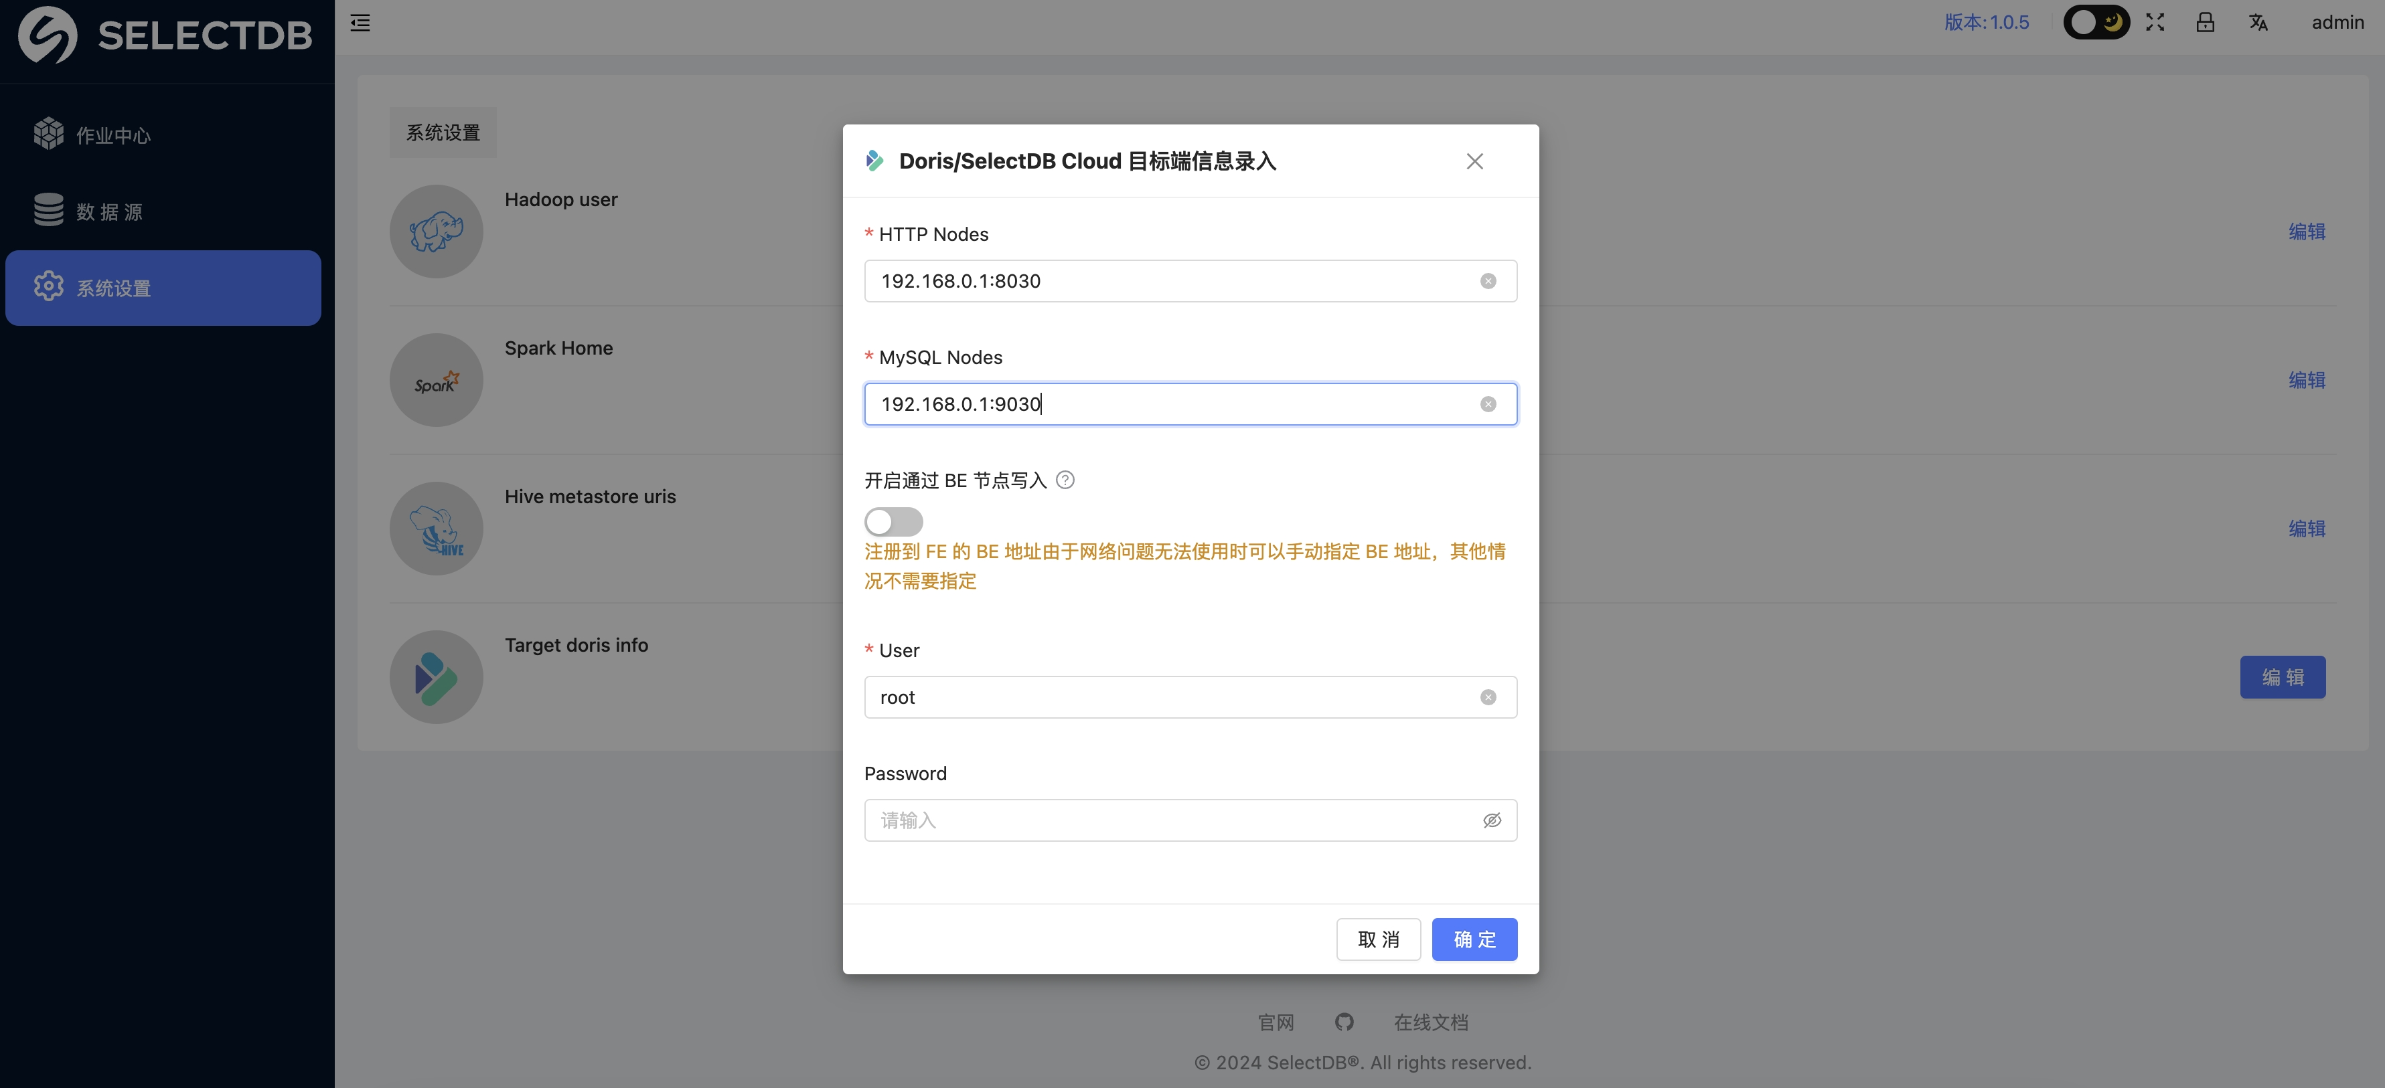Focus the HTTP Nodes input field

(x=1190, y=281)
